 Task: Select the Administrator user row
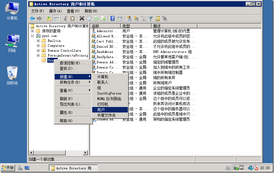pos(143,31)
